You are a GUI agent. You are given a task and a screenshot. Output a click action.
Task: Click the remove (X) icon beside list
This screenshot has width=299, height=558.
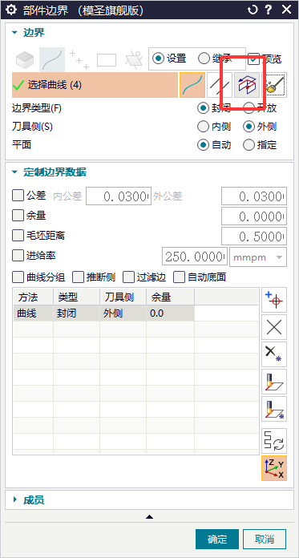(274, 327)
